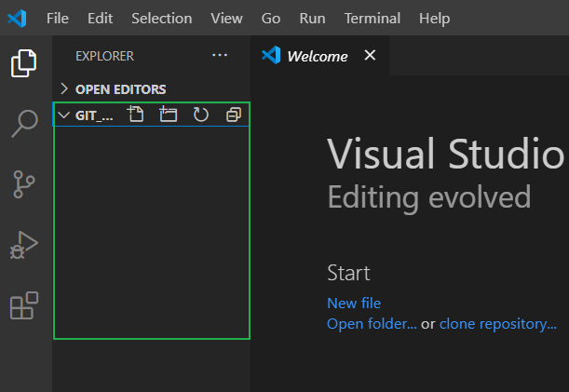The image size is (569, 392).
Task: Create a new file in GIT_ folder
Action: (x=135, y=115)
